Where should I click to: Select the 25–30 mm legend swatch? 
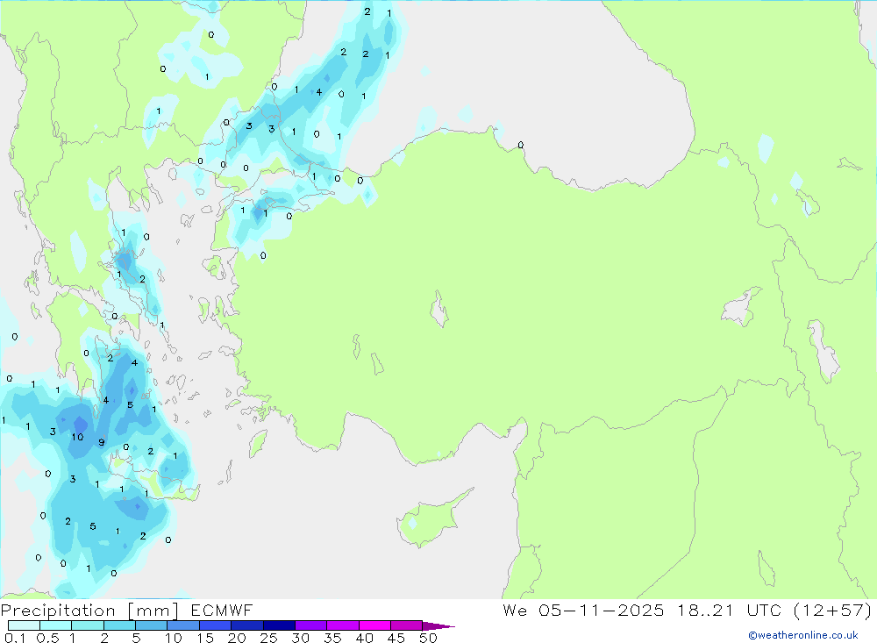pos(279,625)
